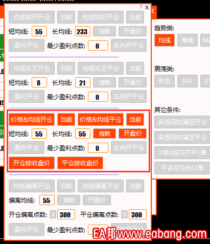Viewport: 210px width, 244px height.
Task: Enable 均线偏离平仓 toggle
Action: (x=101, y=186)
